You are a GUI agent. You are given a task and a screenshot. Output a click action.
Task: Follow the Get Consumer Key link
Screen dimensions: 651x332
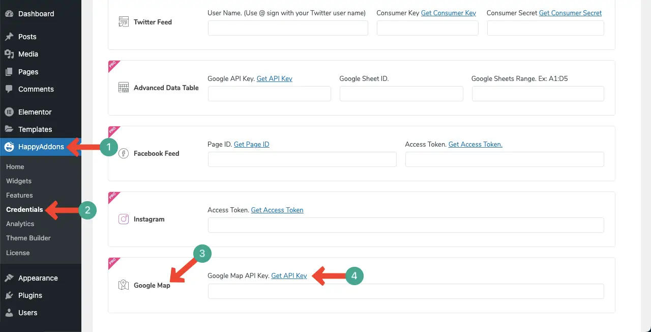[x=449, y=13]
